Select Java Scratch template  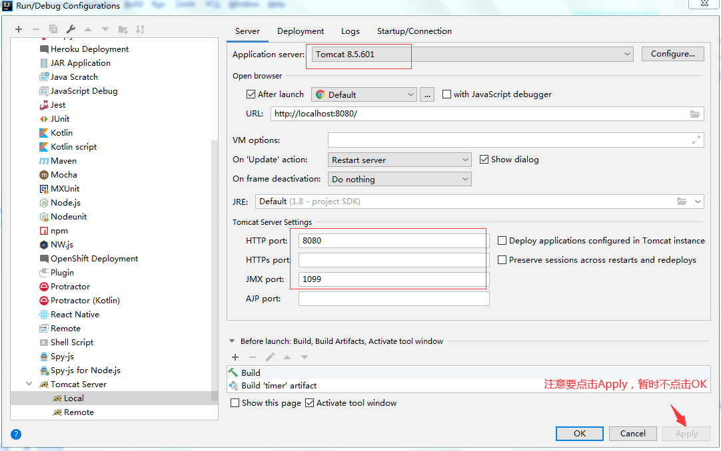tap(69, 77)
